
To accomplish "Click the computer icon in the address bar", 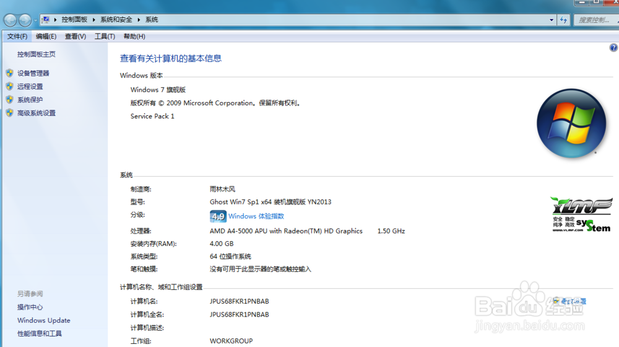I will click(46, 19).
